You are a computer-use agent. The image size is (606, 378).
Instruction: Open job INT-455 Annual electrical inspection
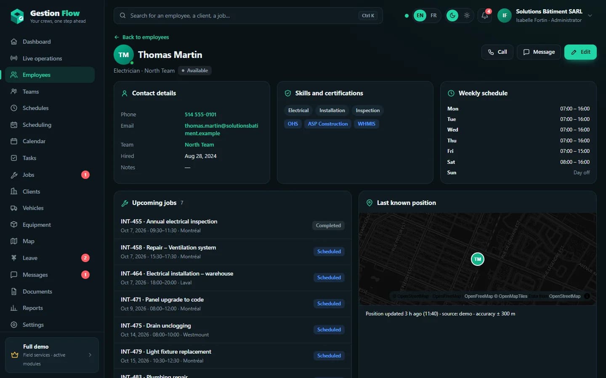point(233,226)
